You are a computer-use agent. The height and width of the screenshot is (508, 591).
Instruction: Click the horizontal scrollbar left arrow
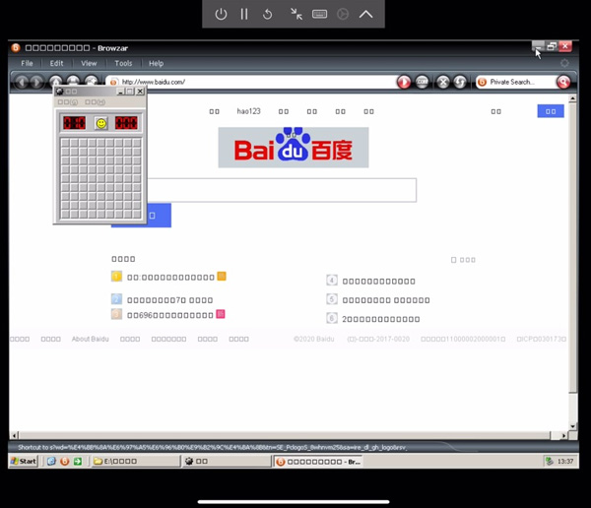point(15,436)
